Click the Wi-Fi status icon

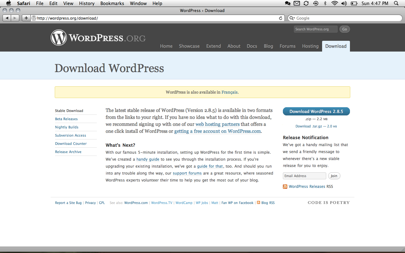pyautogui.click(x=335, y=3)
